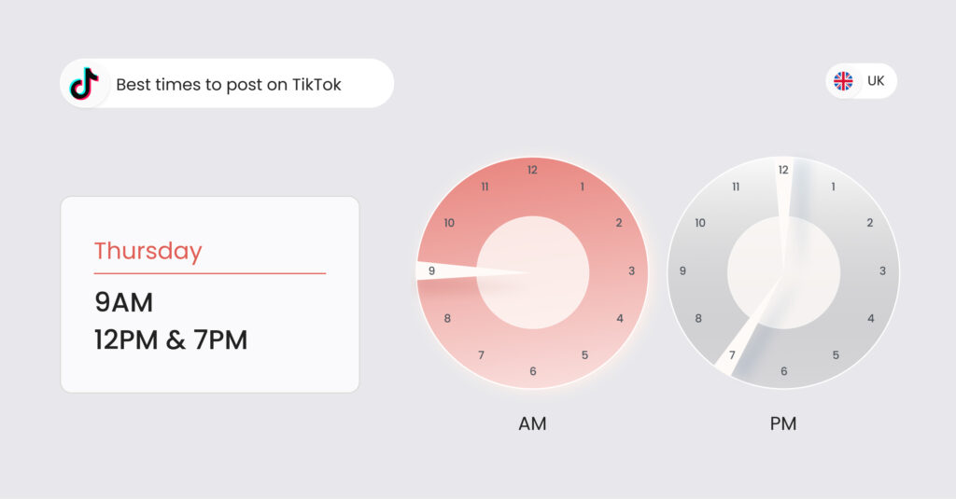956x499 pixels.
Task: Click the center of the AM clock
Action: (532, 272)
